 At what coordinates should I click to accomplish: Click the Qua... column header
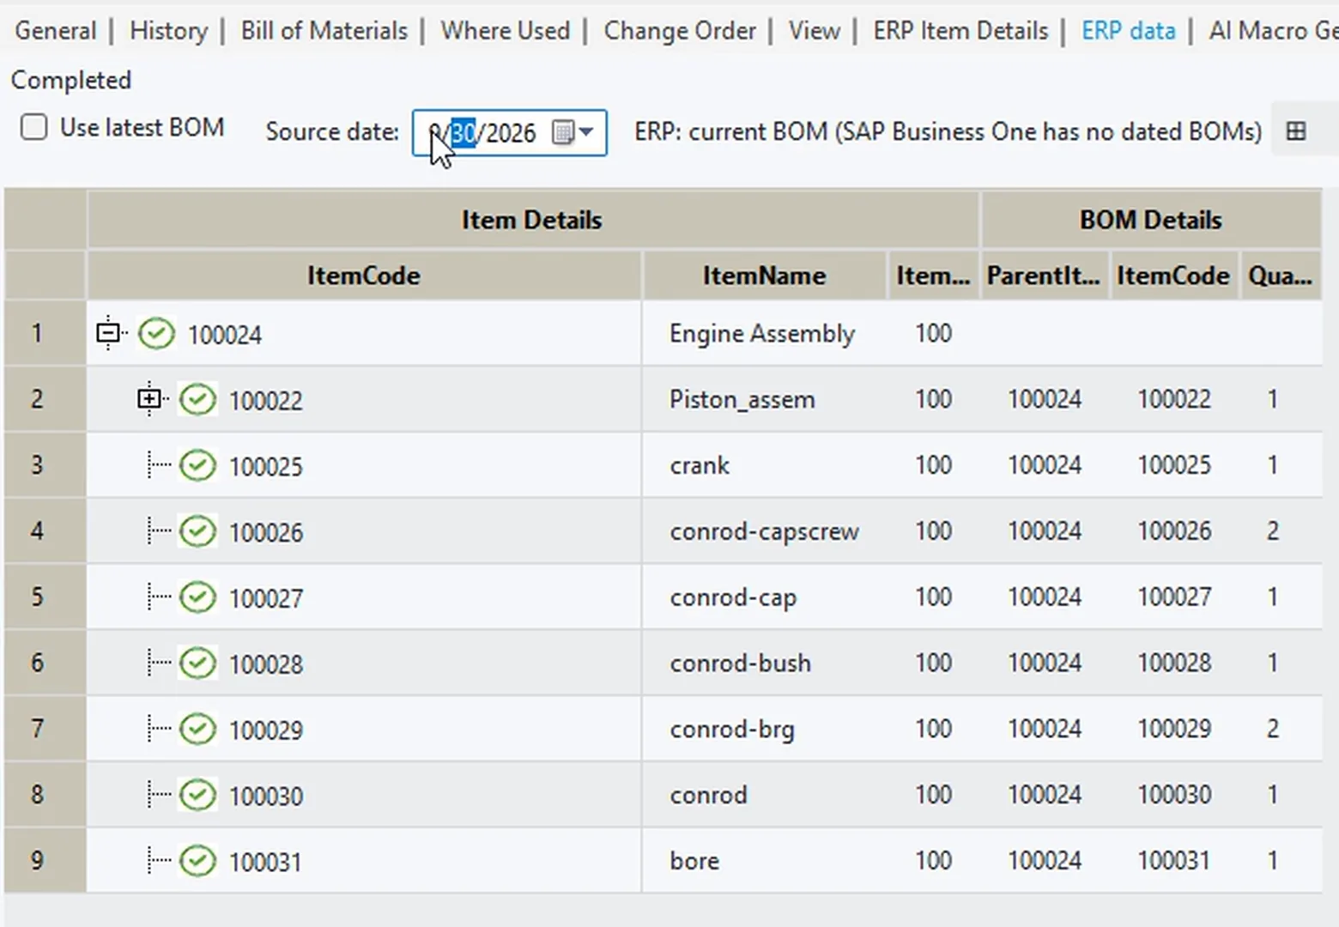1281,276
